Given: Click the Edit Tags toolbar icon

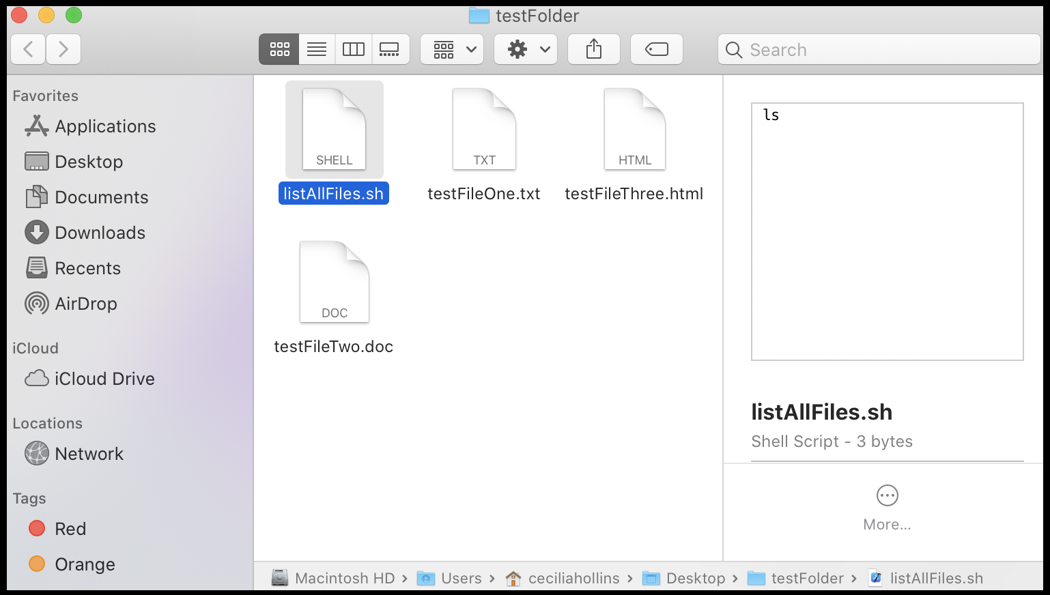Looking at the screenshot, I should (x=656, y=49).
